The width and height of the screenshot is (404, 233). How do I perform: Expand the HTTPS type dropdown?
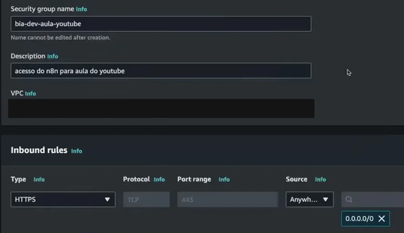pos(63,199)
